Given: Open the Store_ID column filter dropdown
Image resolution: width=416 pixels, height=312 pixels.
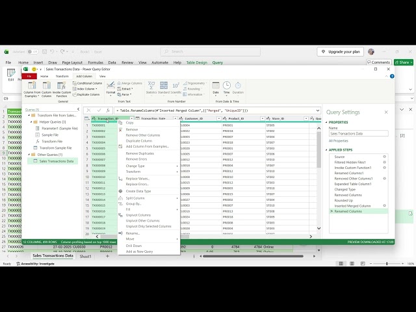Looking at the screenshot, I should pyautogui.click(x=306, y=118).
